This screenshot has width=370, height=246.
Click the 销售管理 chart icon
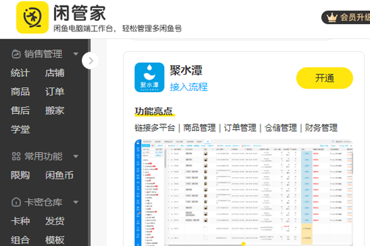click(16, 54)
